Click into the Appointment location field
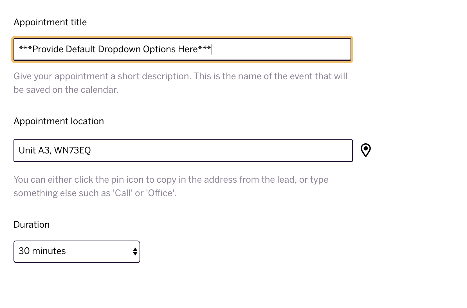This screenshot has height=308, width=467. click(183, 150)
